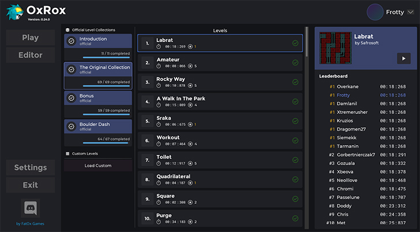Click the completed checkmark on Square level
This screenshot has width=420, height=232.
tap(295, 199)
